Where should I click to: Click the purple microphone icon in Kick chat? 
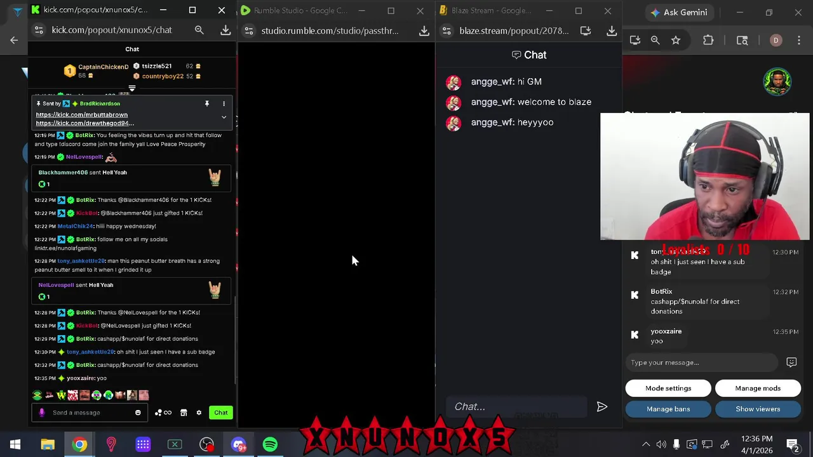(x=42, y=413)
